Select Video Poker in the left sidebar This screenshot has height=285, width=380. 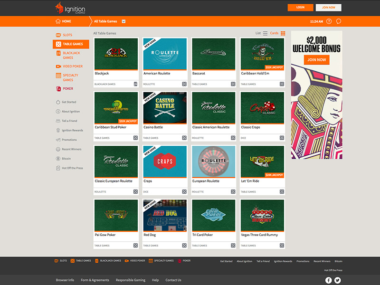tap(72, 66)
